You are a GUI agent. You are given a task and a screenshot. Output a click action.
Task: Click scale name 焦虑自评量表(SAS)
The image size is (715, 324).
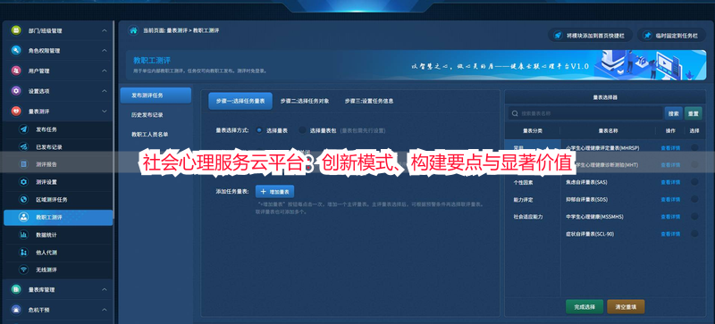point(586,182)
